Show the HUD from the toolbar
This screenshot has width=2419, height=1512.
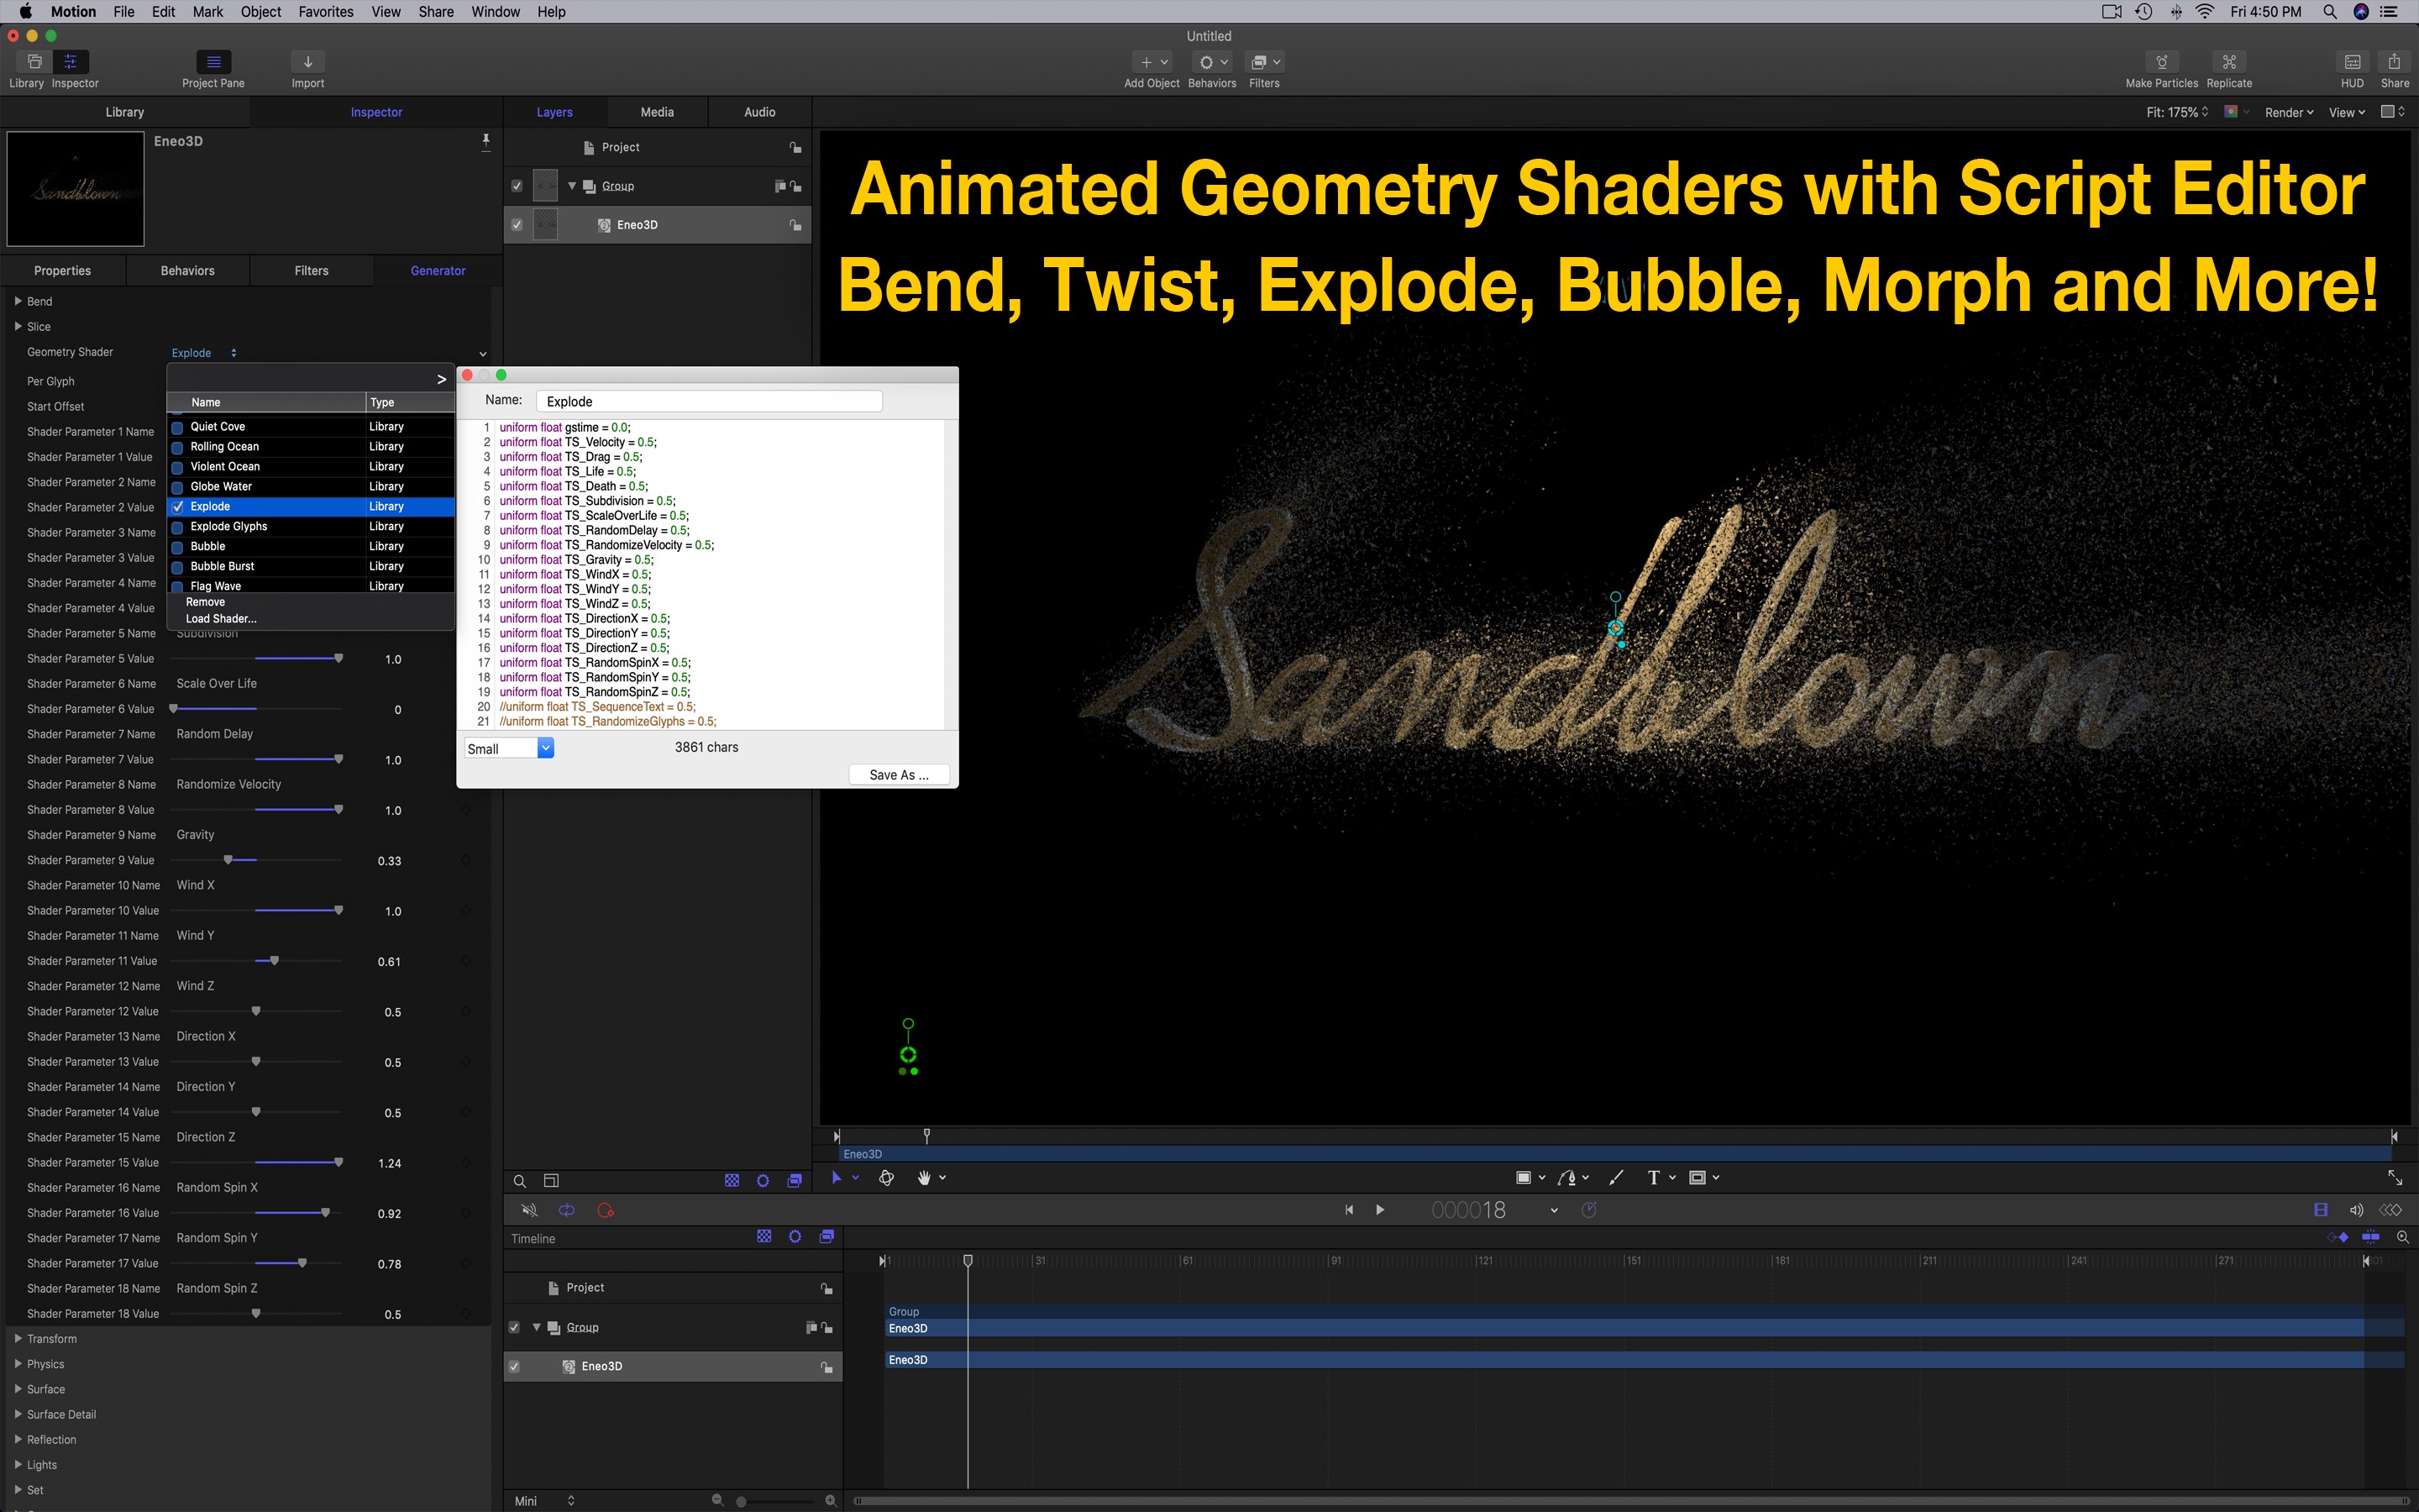coord(2353,62)
